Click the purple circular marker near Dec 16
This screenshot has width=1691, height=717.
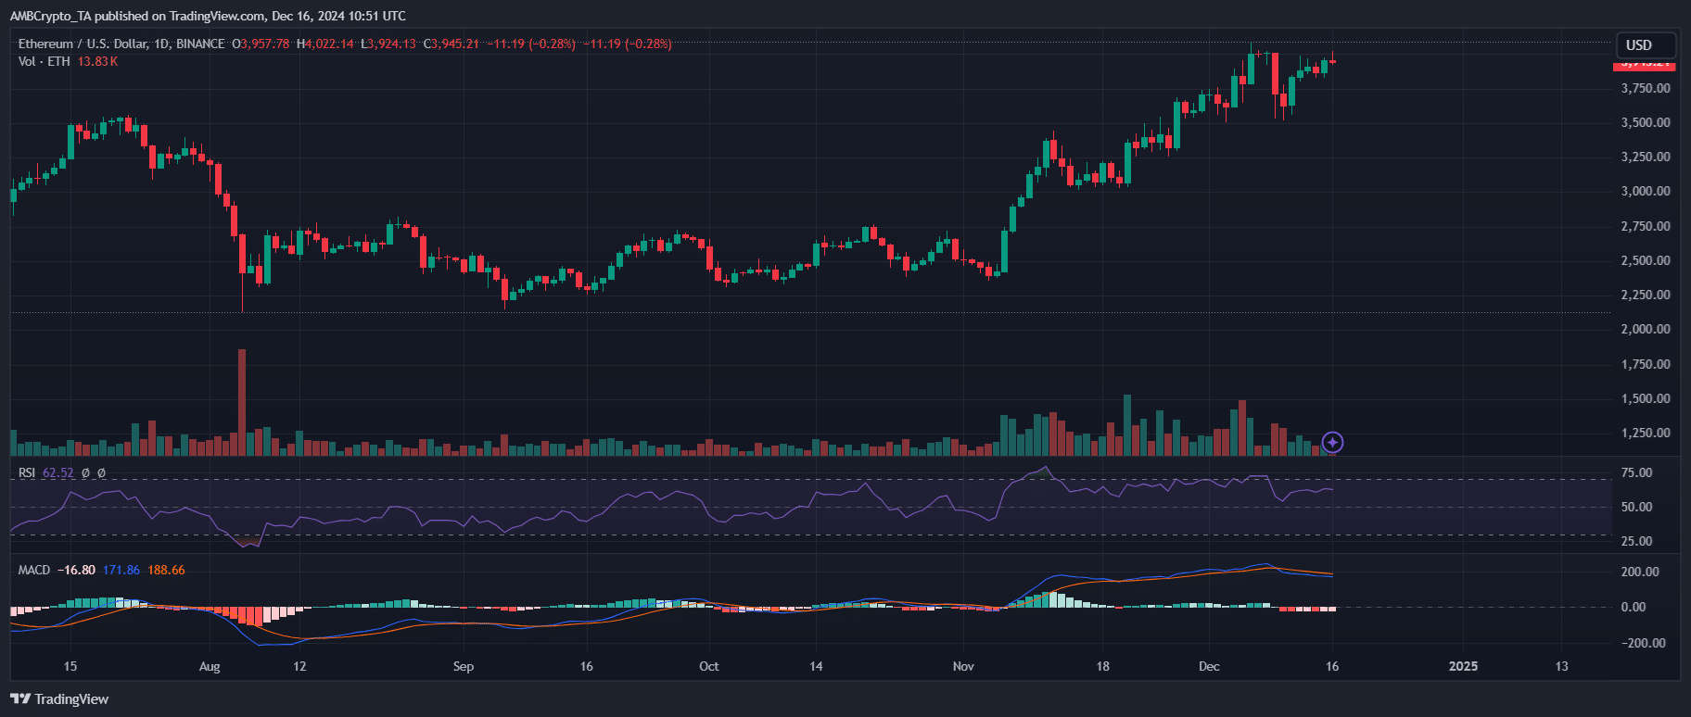1332,443
